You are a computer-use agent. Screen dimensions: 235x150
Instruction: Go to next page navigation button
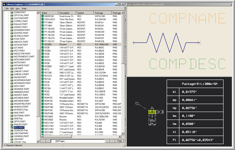pyautogui.click(x=107, y=141)
